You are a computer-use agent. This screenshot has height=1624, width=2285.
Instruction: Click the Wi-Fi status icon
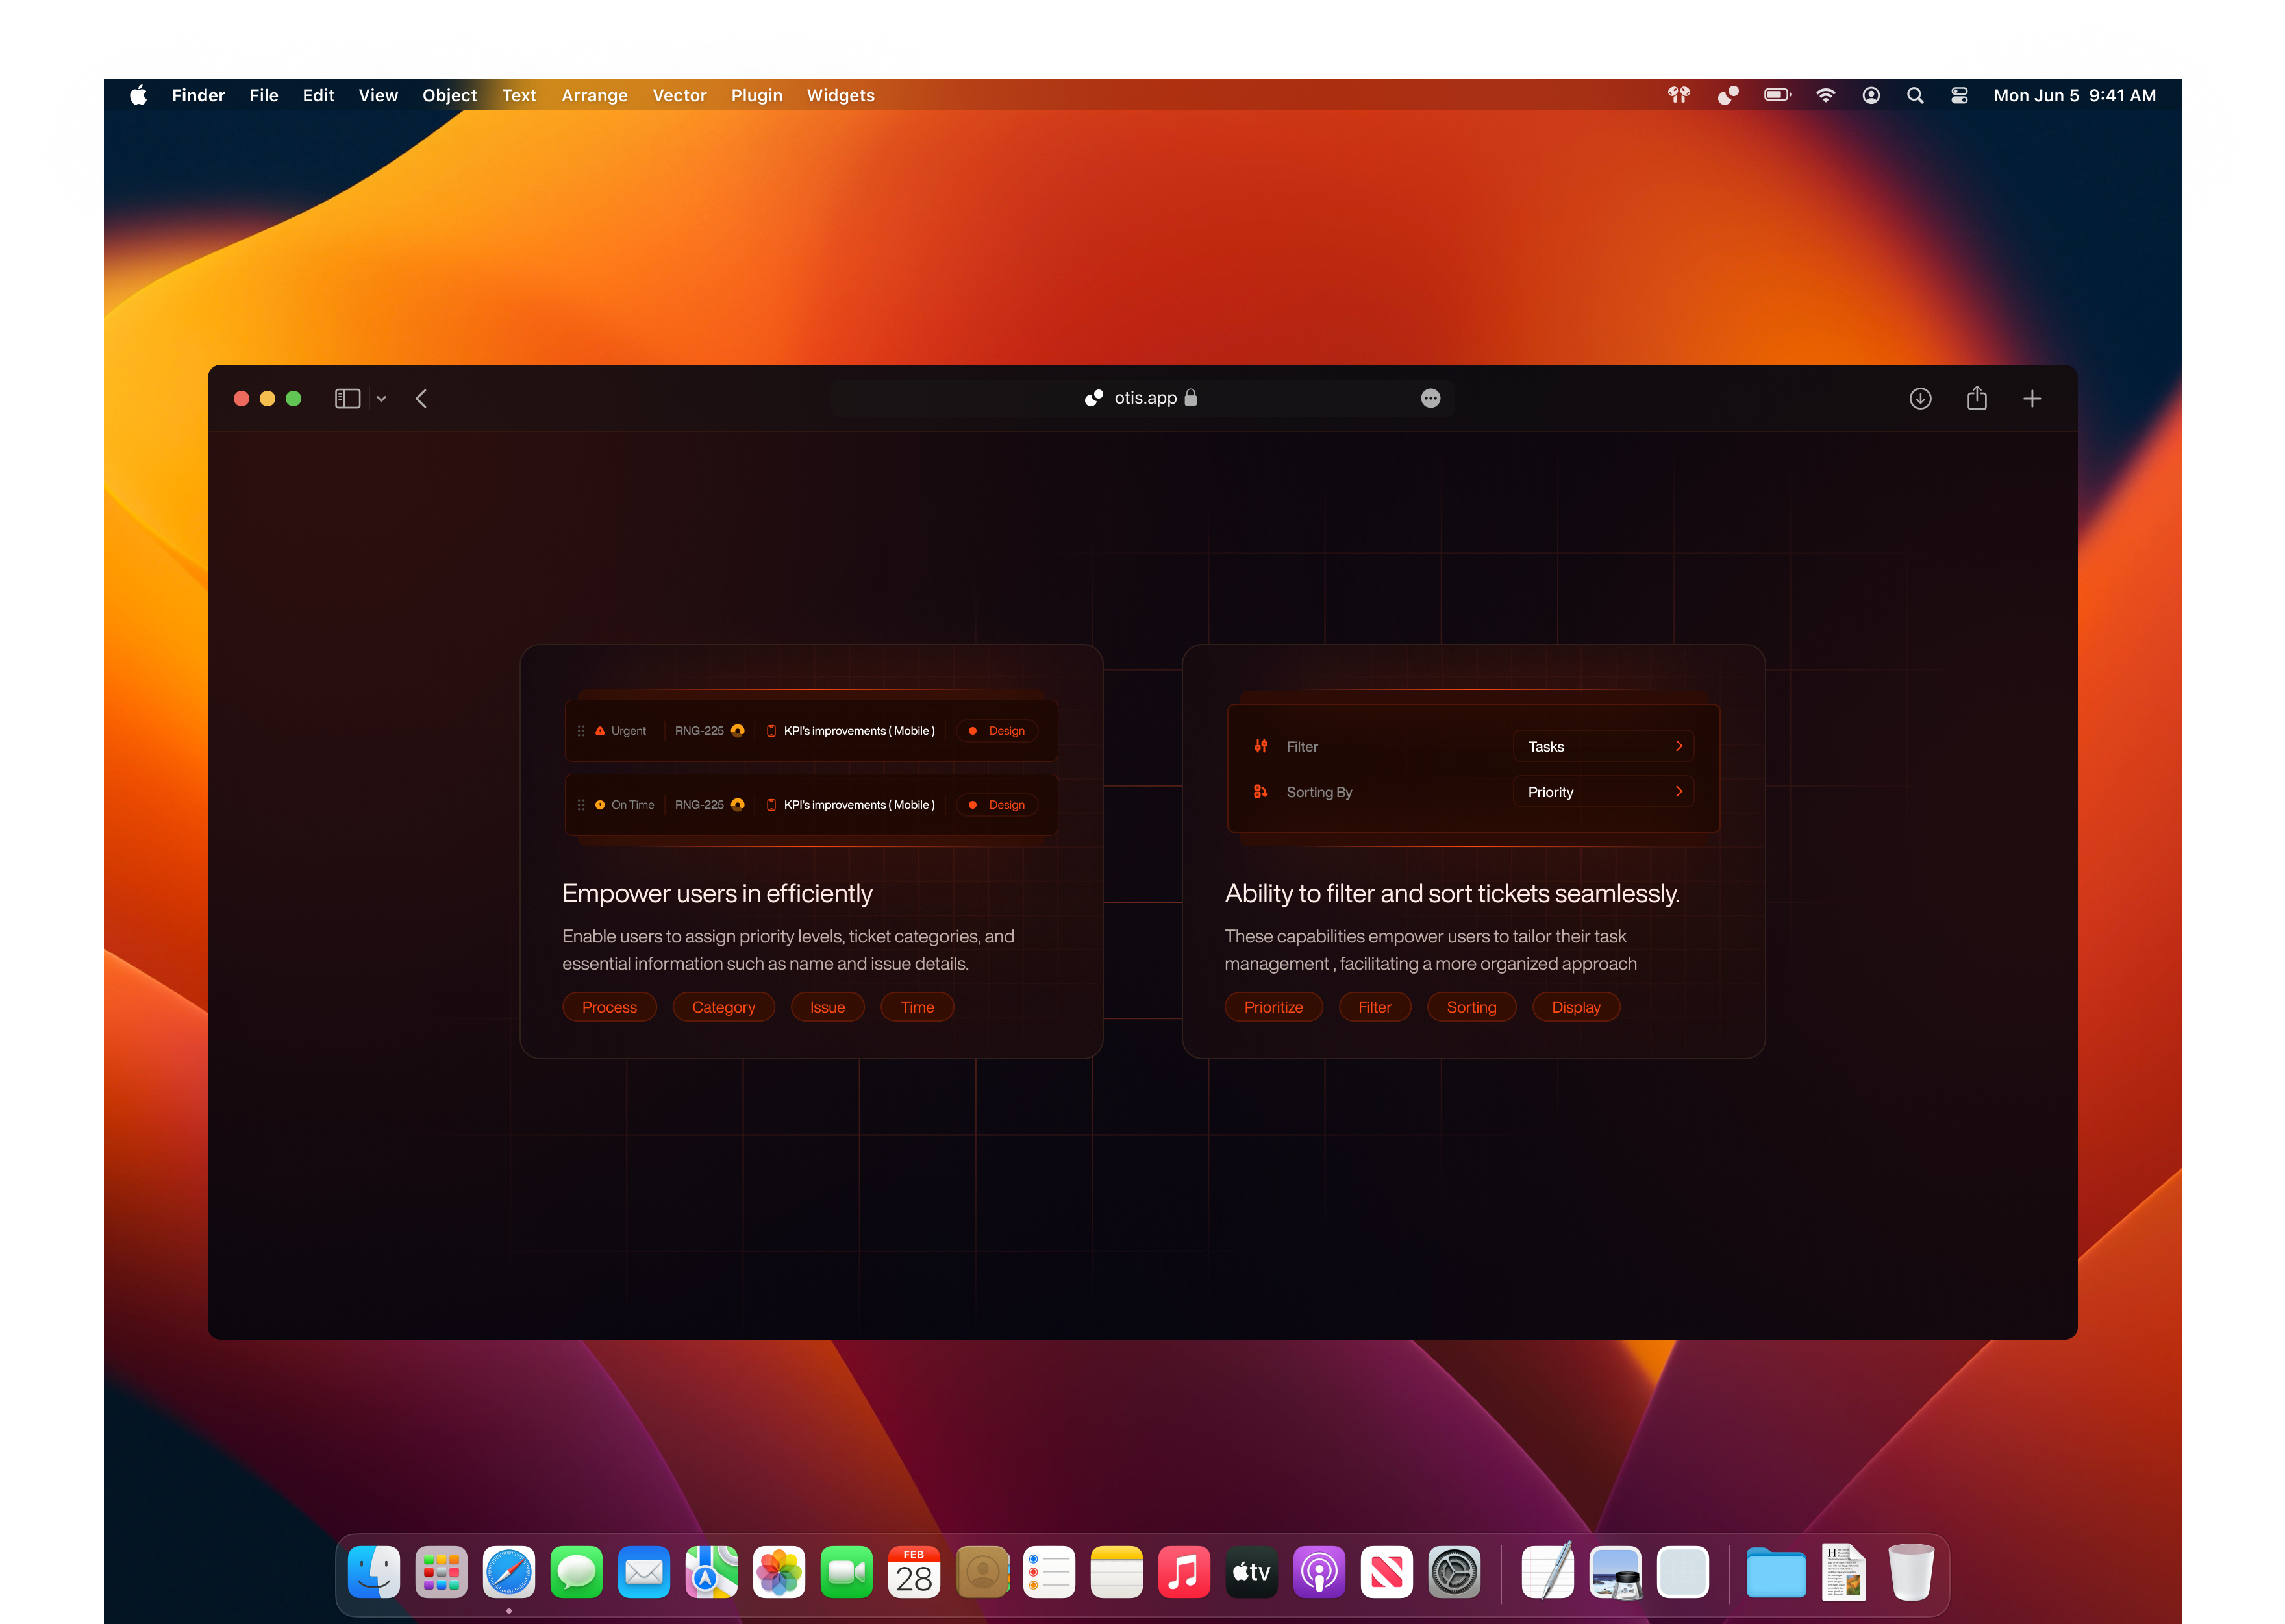(1826, 95)
